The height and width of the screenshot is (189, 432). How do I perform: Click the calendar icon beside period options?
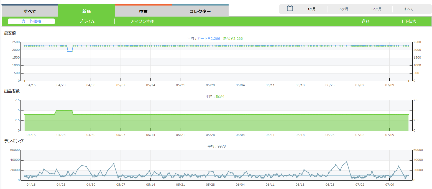[x=290, y=8]
